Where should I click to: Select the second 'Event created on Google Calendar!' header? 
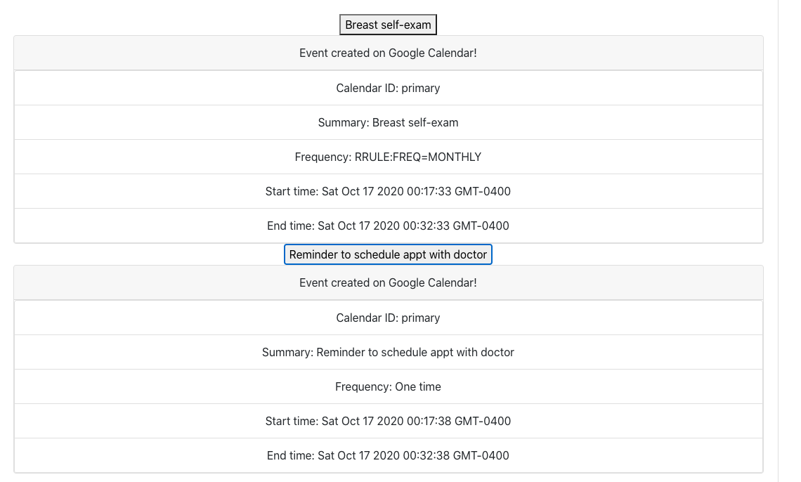click(x=388, y=282)
